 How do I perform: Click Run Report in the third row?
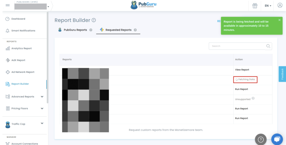tap(242, 89)
